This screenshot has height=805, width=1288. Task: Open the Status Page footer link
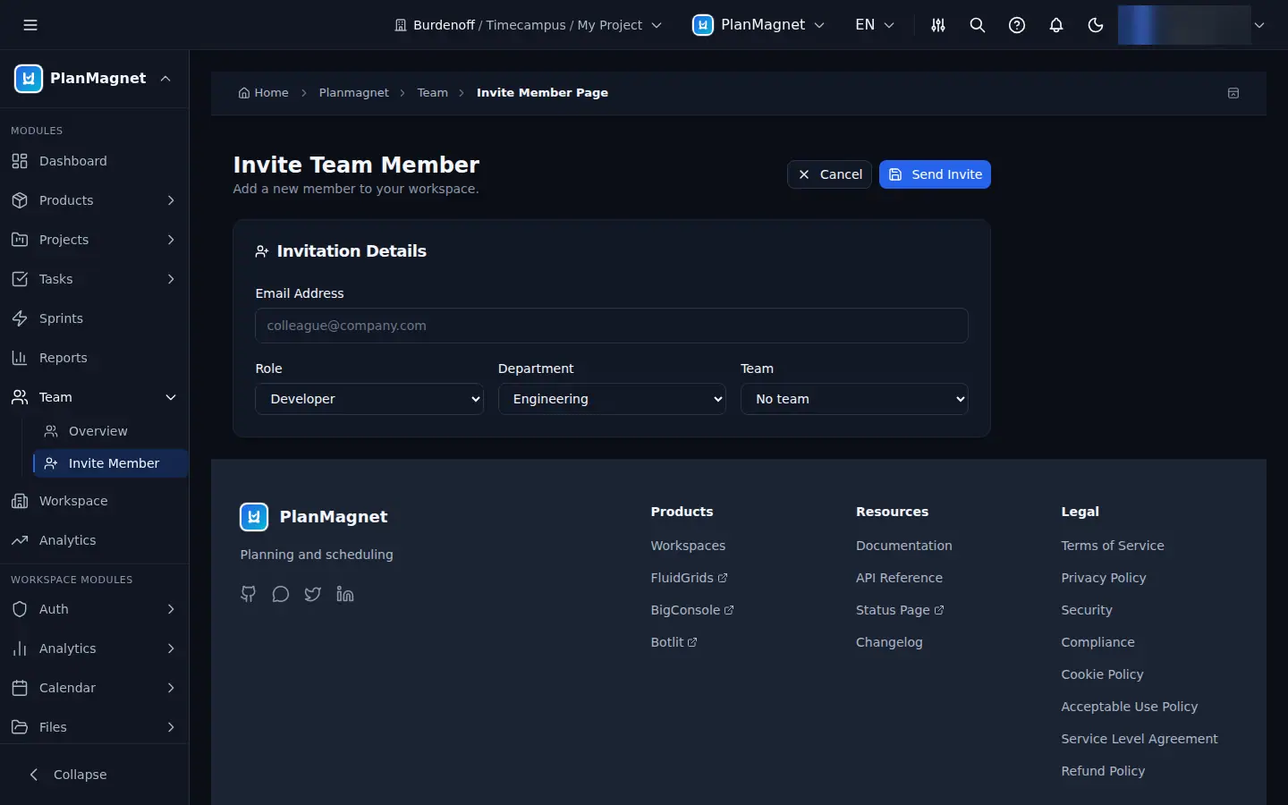[900, 610]
